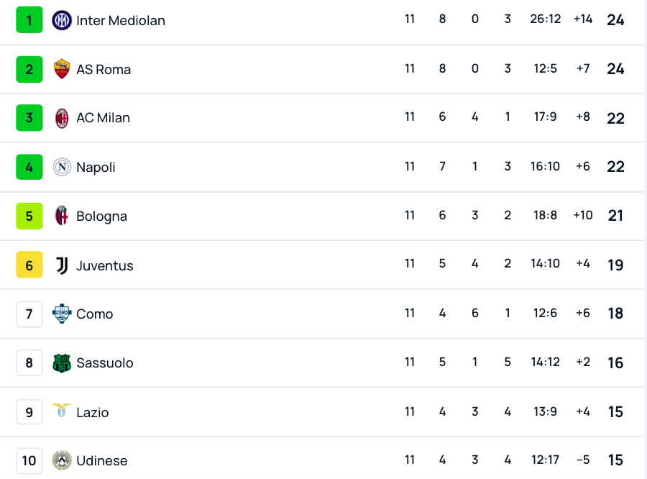Select the AC Milan team name

[104, 118]
